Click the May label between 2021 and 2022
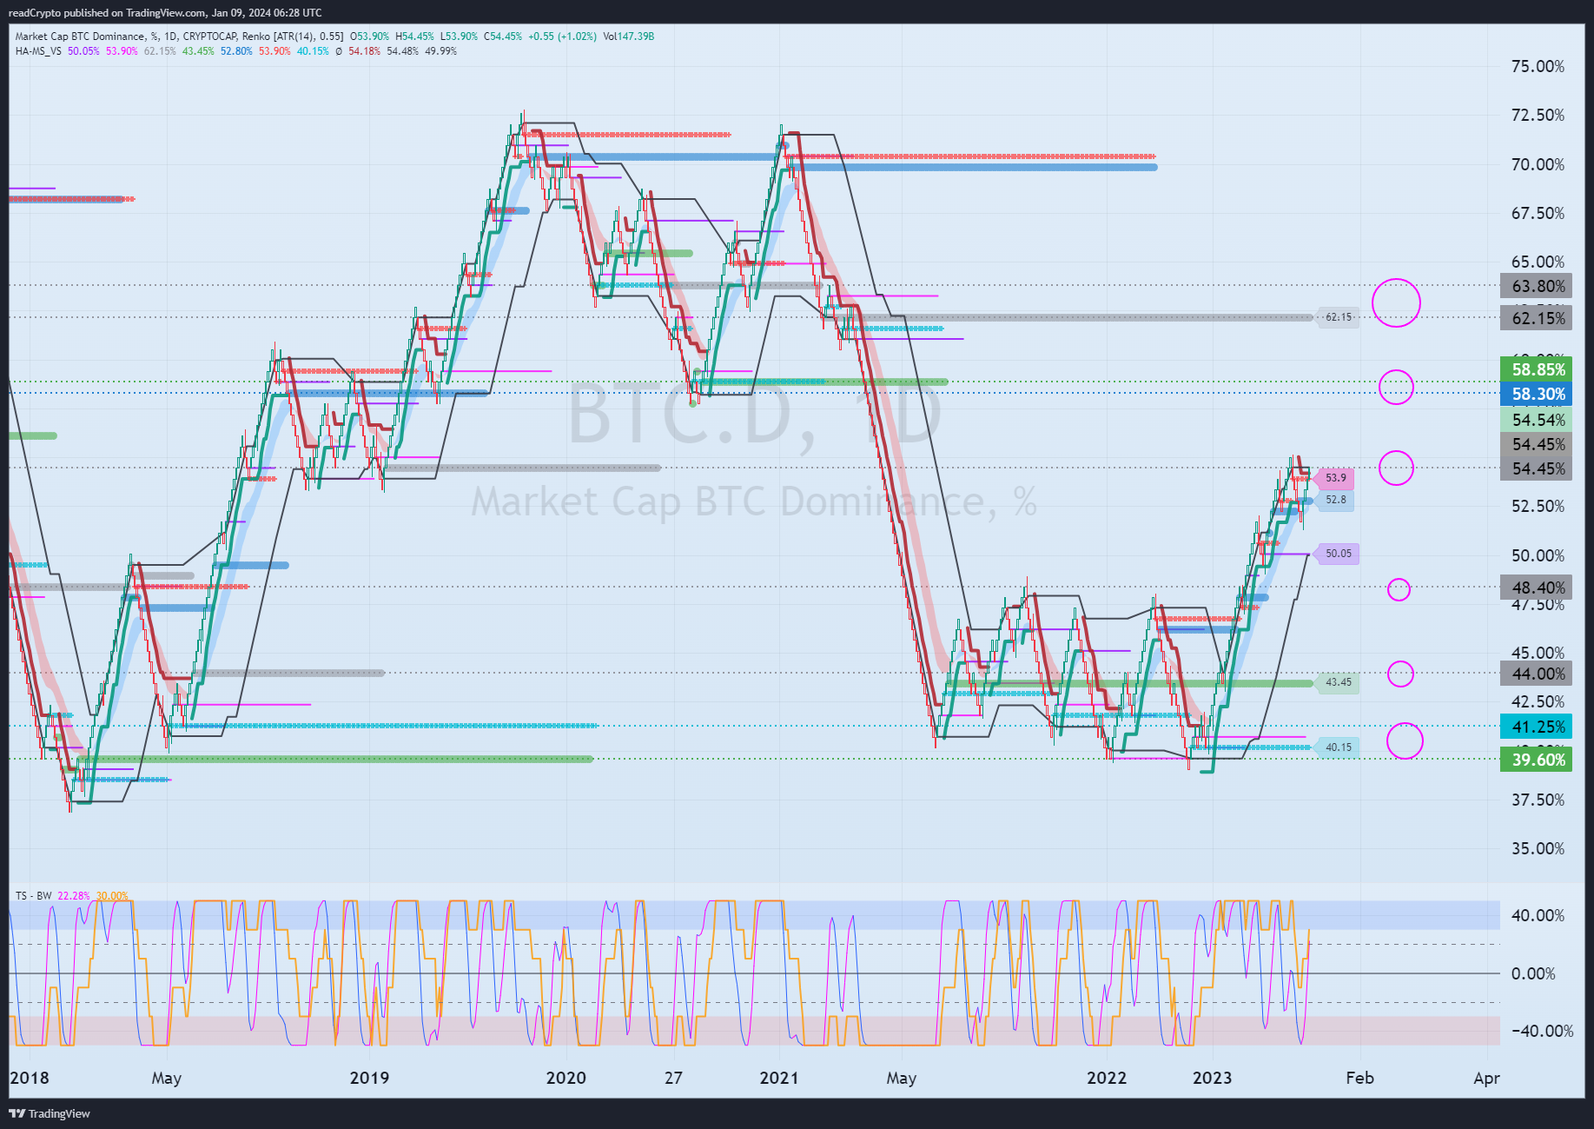Screen dimensions: 1594x1129 pyautogui.click(x=901, y=1079)
